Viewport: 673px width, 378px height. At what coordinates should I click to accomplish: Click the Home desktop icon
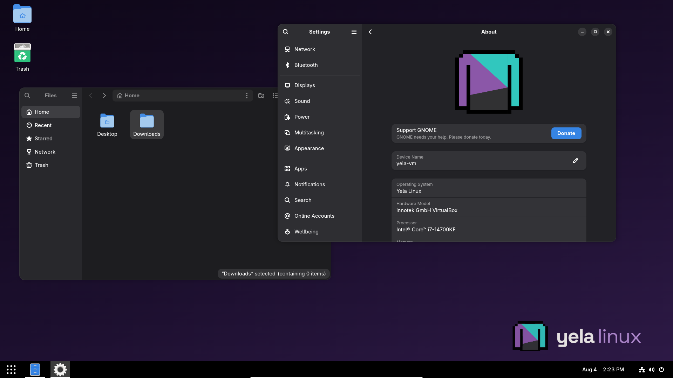22,18
